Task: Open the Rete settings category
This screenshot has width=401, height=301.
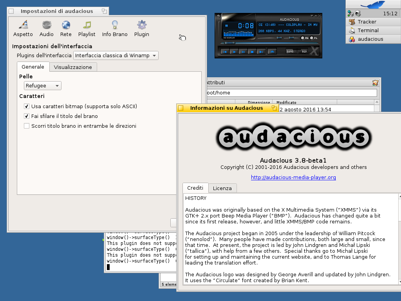Action: 66,29
